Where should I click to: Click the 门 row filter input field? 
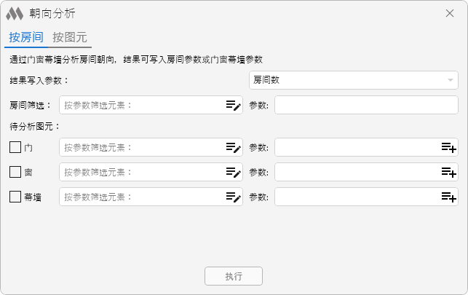(151, 147)
